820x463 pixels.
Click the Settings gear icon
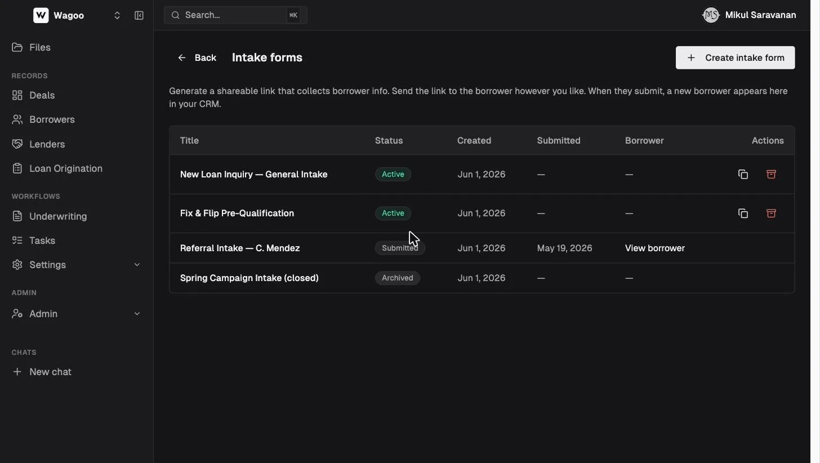click(x=17, y=265)
